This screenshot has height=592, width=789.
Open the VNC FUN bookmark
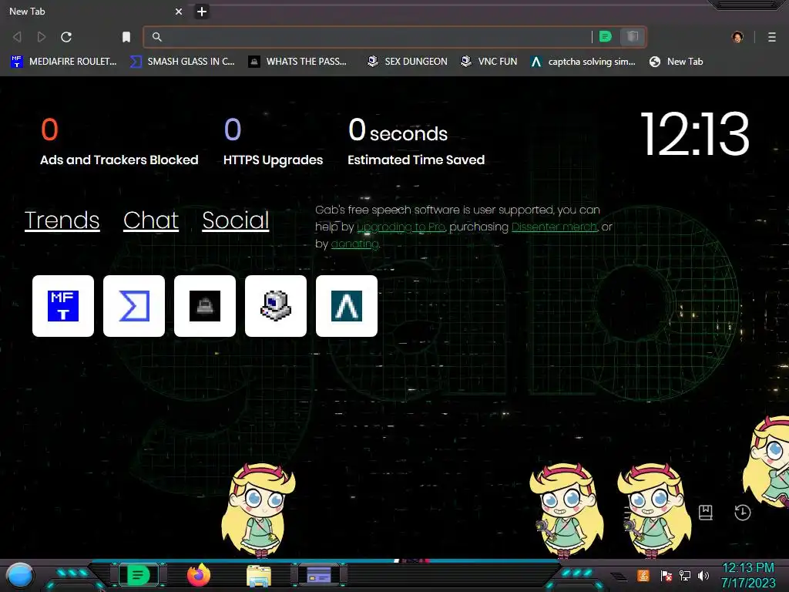(x=489, y=62)
